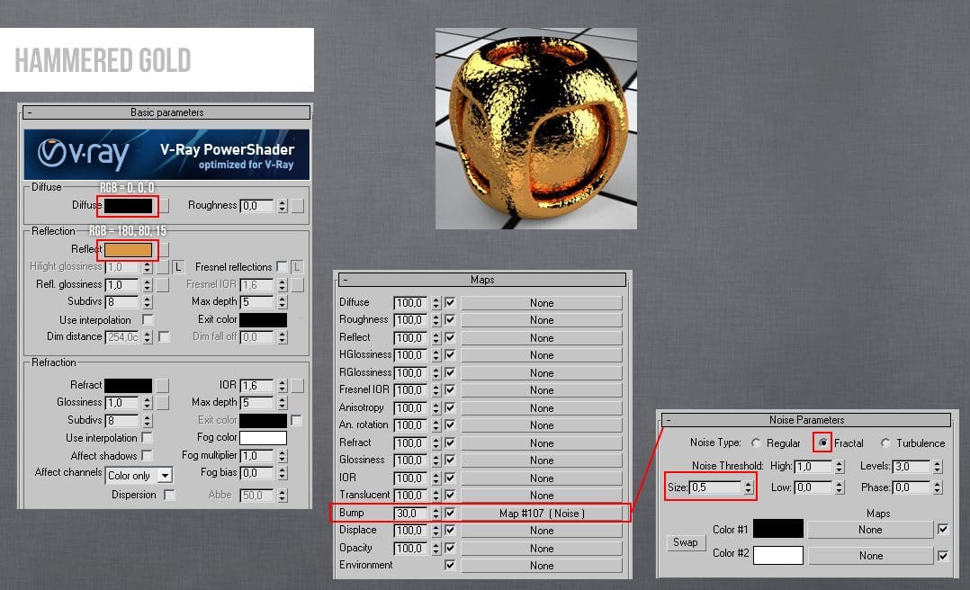This screenshot has width=970, height=590.
Task: Open the Bump Map #107 (Noise) button
Action: pos(542,513)
